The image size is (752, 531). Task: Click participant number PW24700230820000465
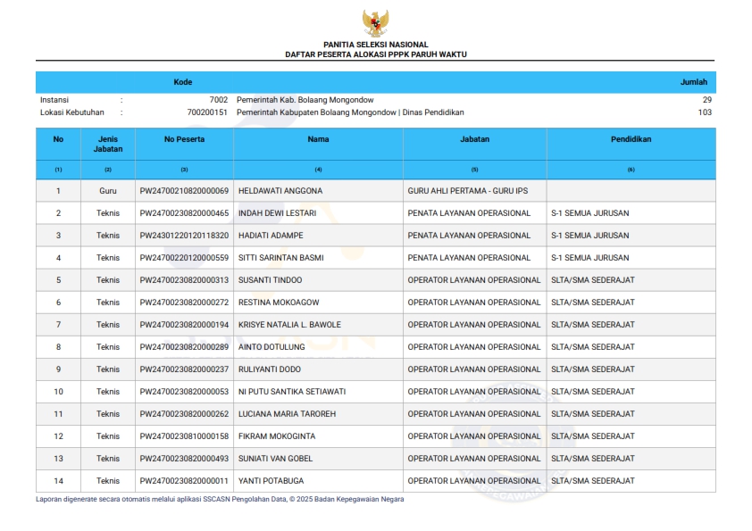184,213
